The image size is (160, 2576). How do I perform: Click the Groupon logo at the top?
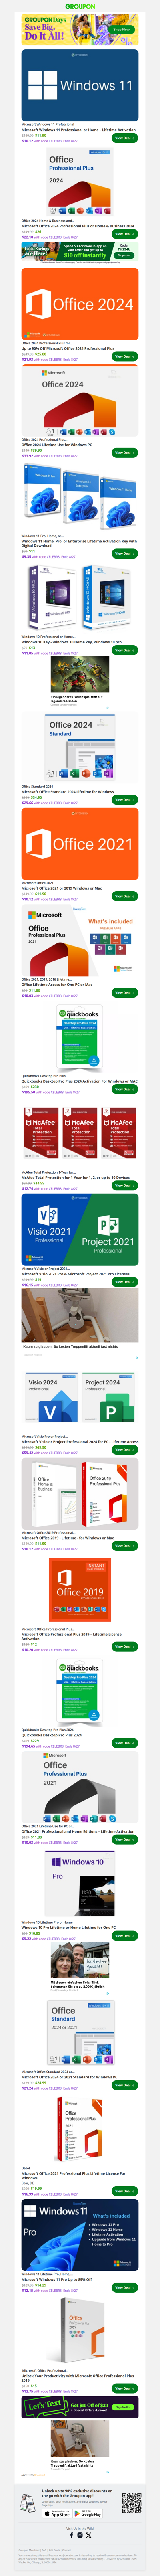click(x=80, y=6)
